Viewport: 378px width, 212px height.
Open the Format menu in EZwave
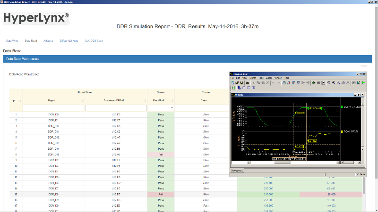click(x=252, y=78)
